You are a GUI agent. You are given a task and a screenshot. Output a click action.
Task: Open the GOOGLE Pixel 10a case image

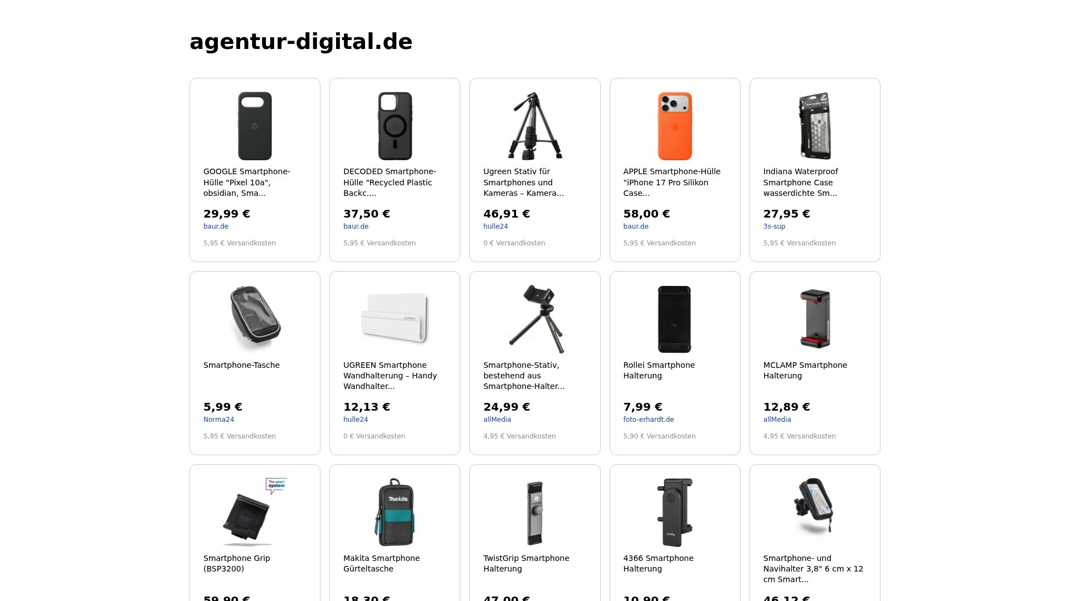point(255,126)
